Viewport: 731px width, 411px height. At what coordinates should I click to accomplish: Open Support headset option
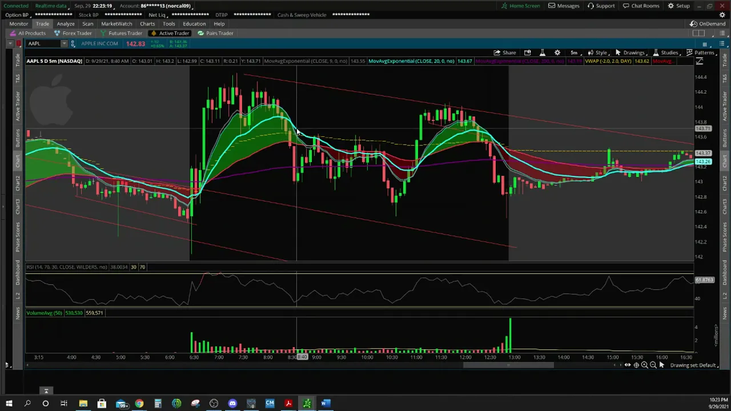pyautogui.click(x=601, y=6)
